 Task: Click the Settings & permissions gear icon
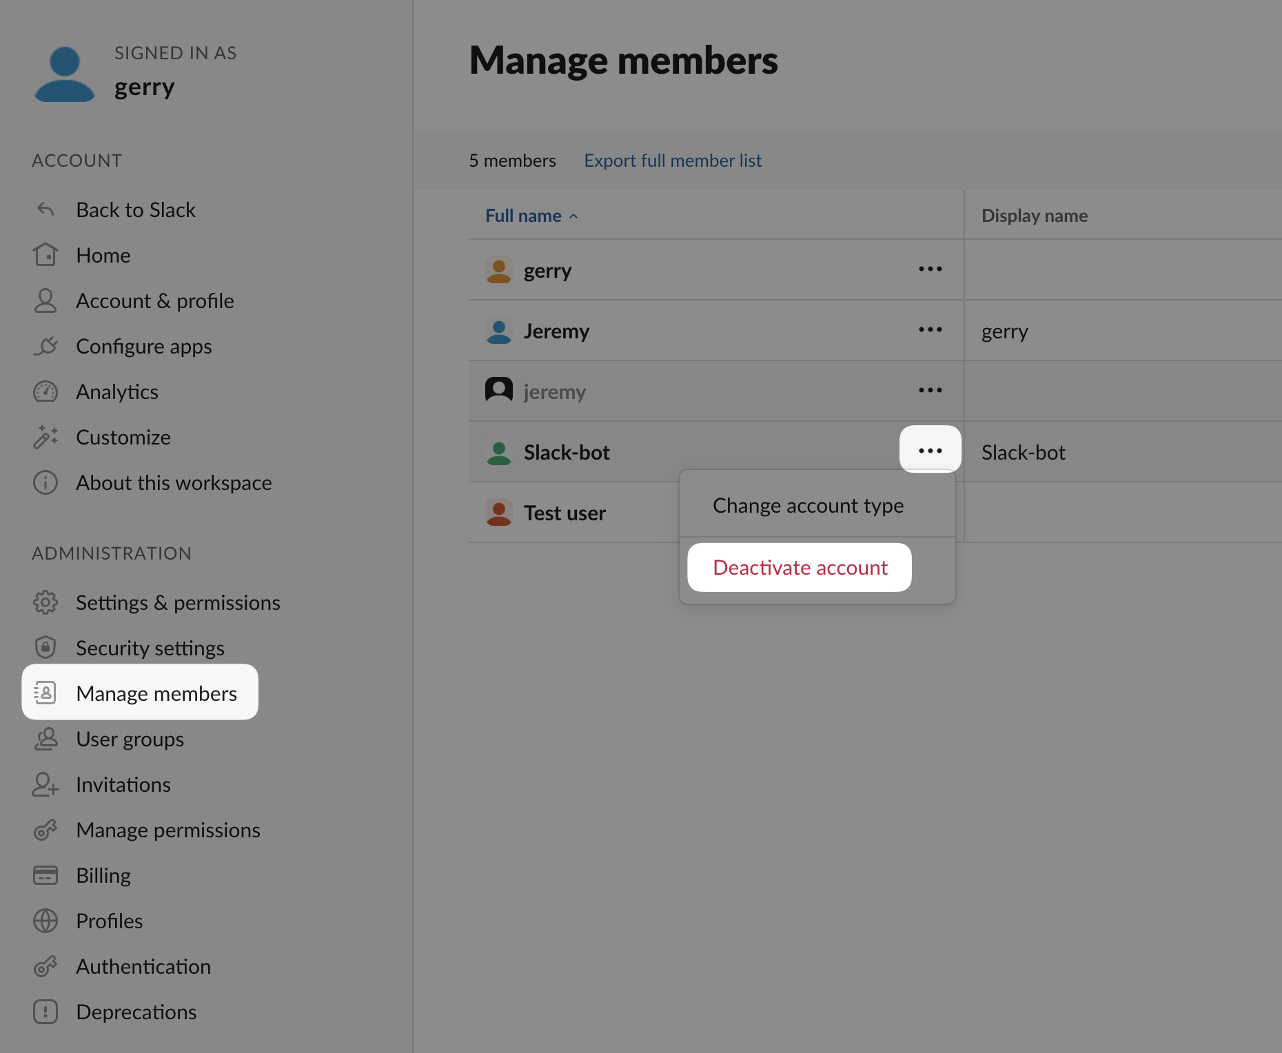45,602
